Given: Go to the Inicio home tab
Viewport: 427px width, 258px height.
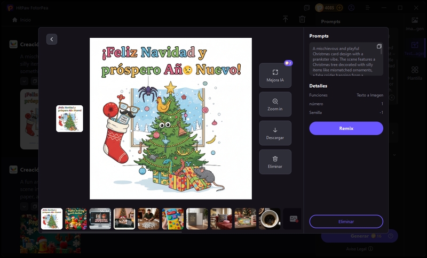Looking at the screenshot, I should (x=21, y=19).
